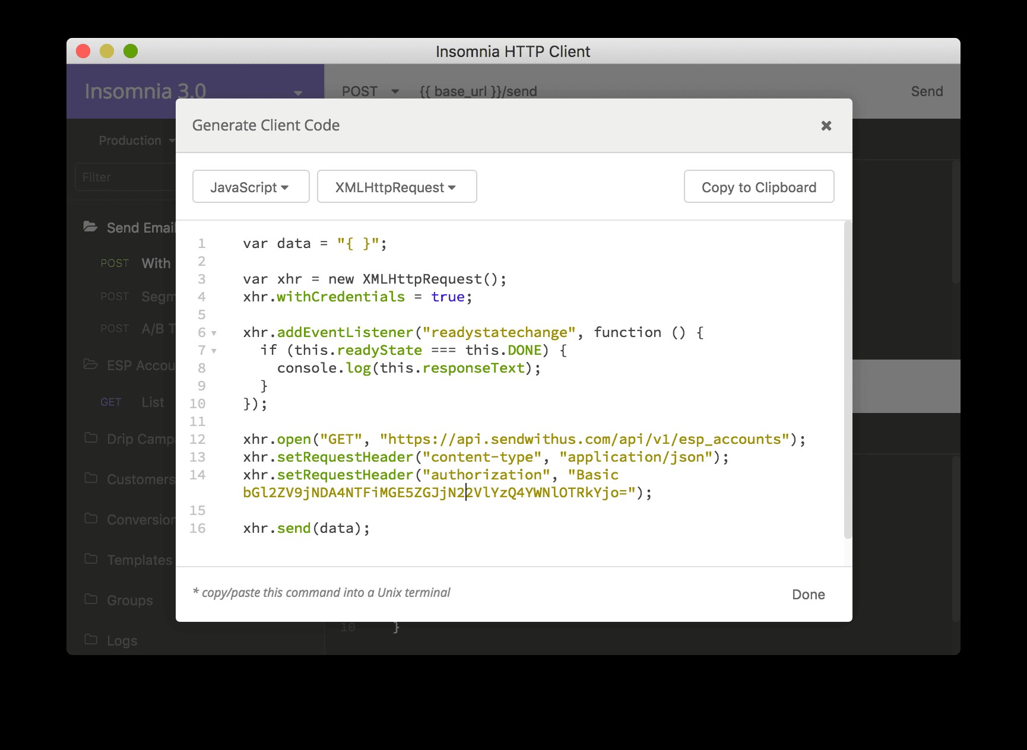Viewport: 1027px width, 750px height.
Task: Click the Customers folder icon
Action: click(91, 478)
